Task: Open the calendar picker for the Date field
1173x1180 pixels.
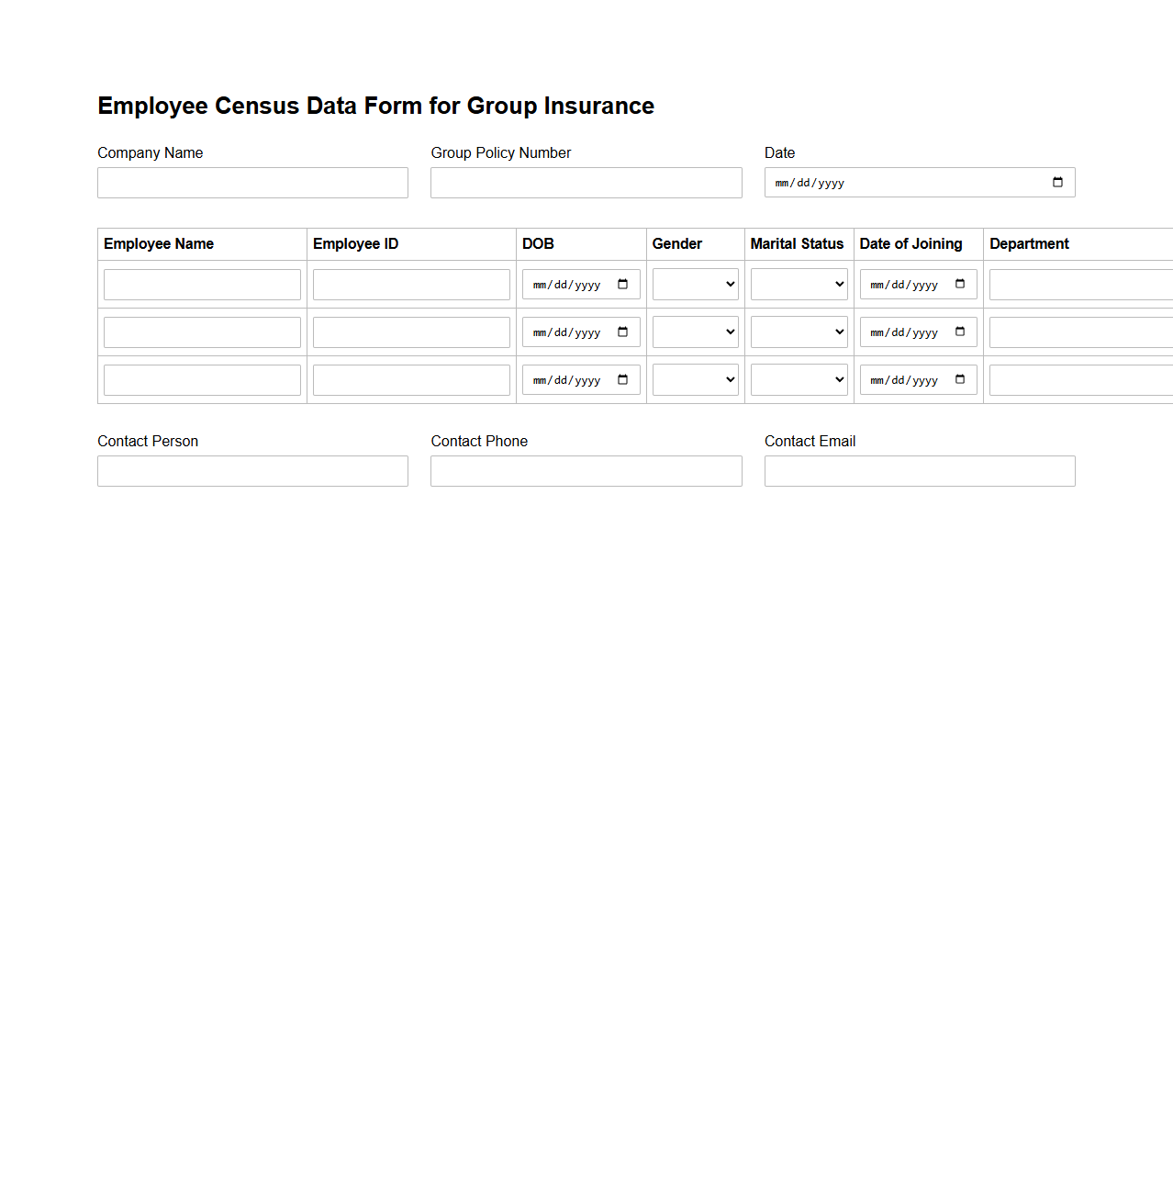Action: tap(1056, 182)
